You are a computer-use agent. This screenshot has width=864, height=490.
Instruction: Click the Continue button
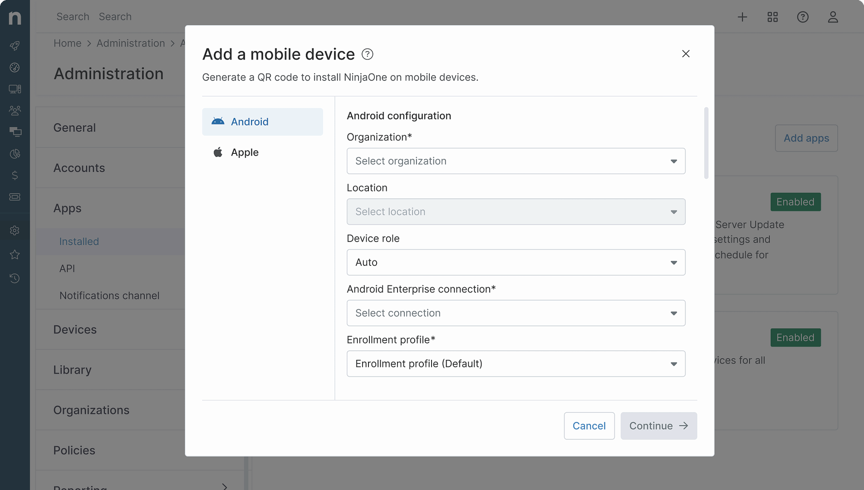[658, 426]
